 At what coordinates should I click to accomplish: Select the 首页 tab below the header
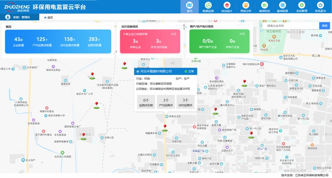(x=49, y=17)
